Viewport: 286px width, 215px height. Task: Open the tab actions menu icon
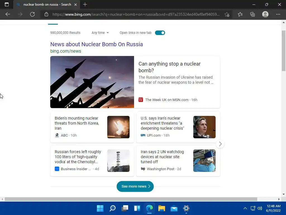(x=7, y=4)
